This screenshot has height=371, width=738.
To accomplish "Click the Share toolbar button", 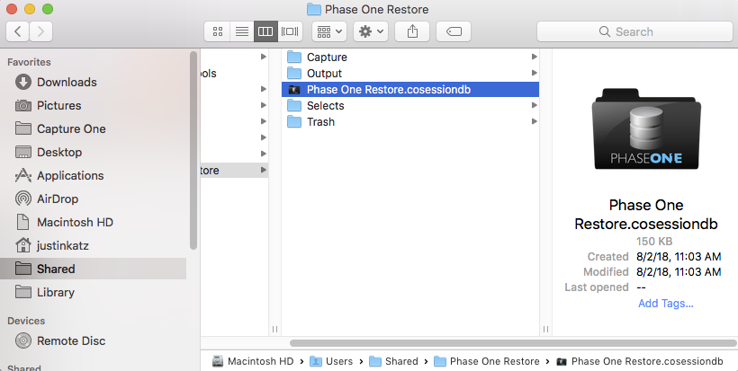I will point(412,31).
